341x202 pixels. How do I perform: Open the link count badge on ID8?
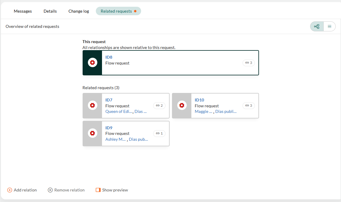(x=248, y=62)
